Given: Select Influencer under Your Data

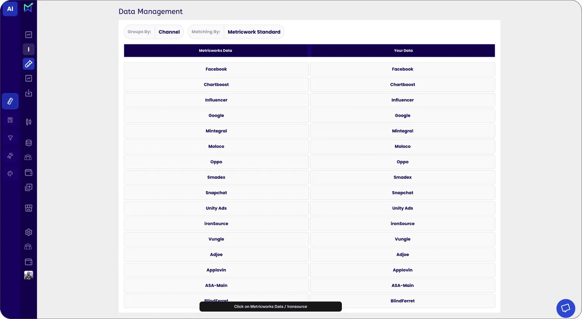Looking at the screenshot, I should coord(402,100).
